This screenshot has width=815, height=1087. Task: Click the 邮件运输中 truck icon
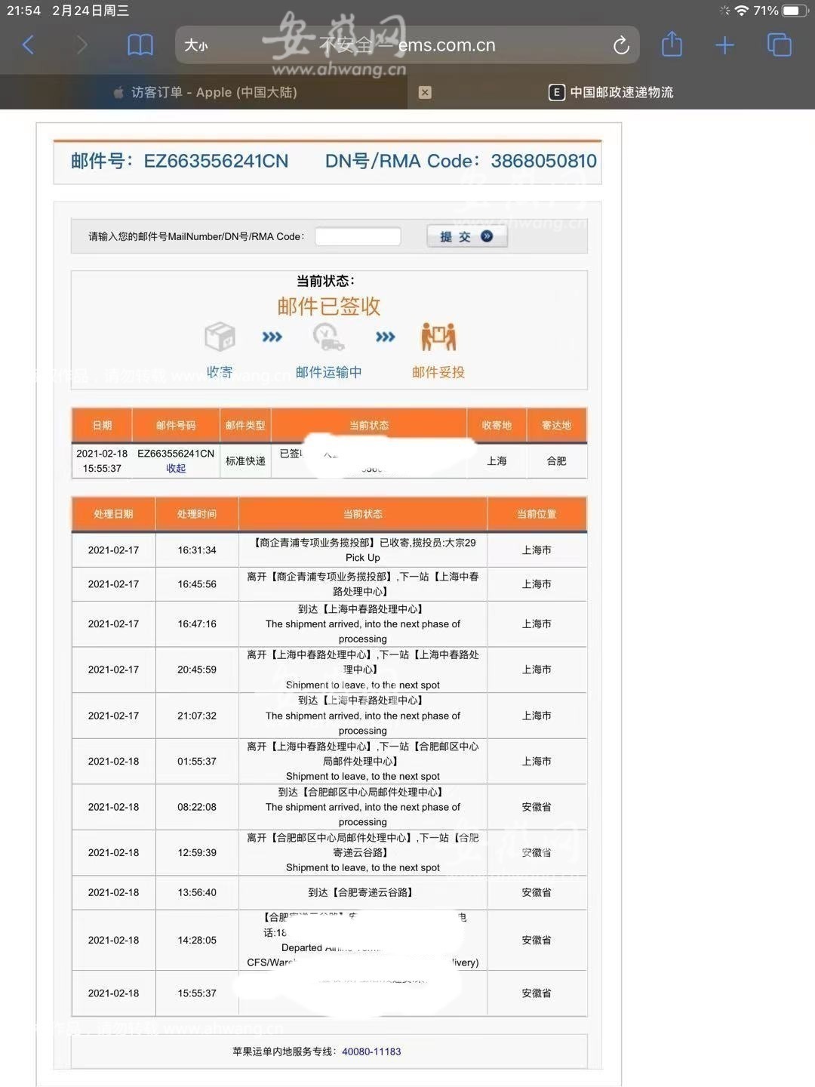point(328,337)
